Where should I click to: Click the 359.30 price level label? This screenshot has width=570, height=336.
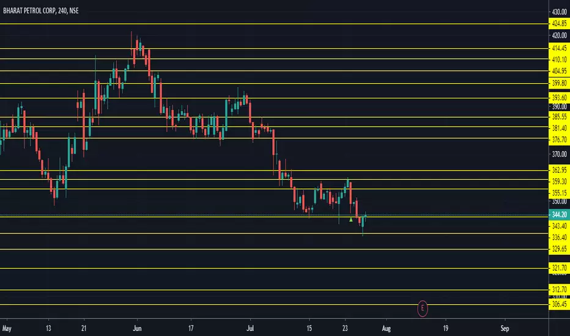coord(559,181)
